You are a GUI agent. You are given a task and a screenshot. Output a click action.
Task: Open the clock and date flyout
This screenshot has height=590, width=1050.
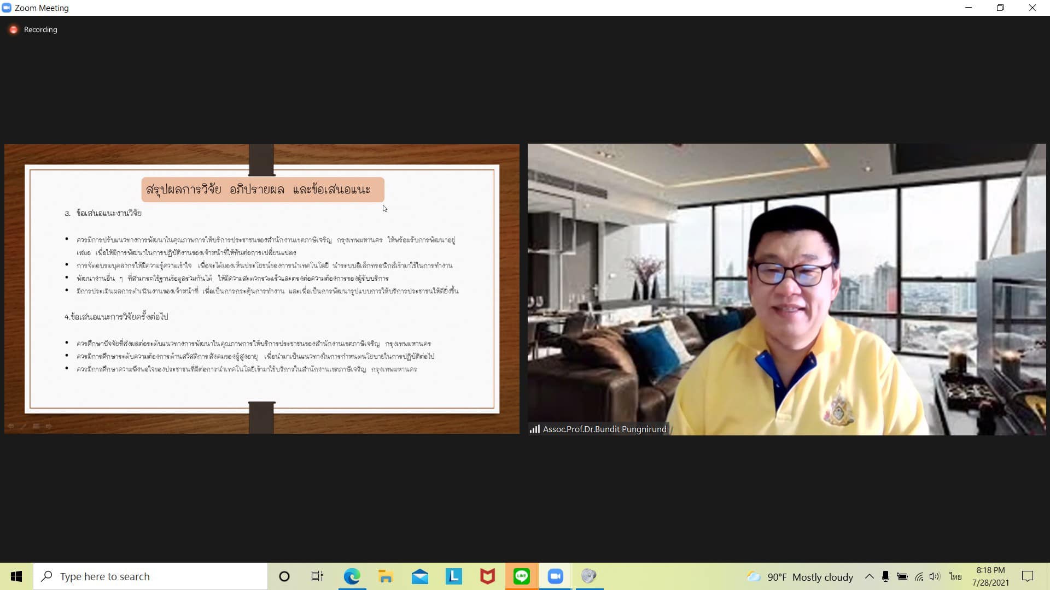click(x=990, y=576)
